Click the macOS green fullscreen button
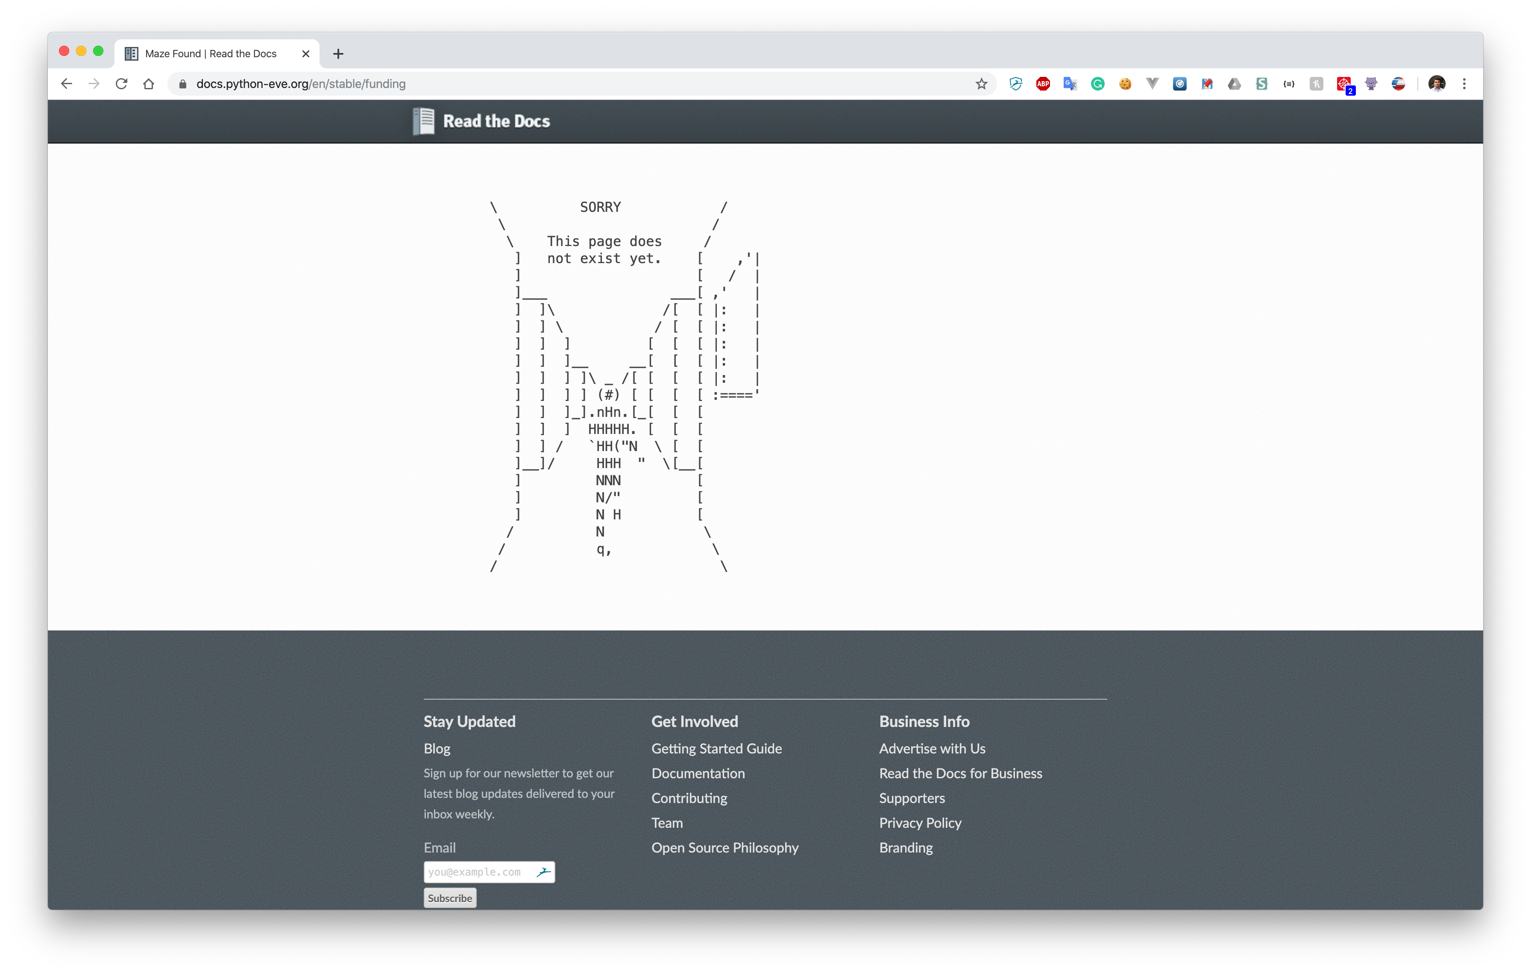 click(98, 51)
